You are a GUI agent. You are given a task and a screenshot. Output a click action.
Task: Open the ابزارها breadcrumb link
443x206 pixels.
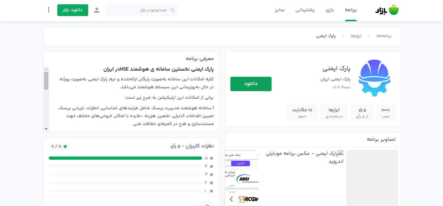pos(356,36)
